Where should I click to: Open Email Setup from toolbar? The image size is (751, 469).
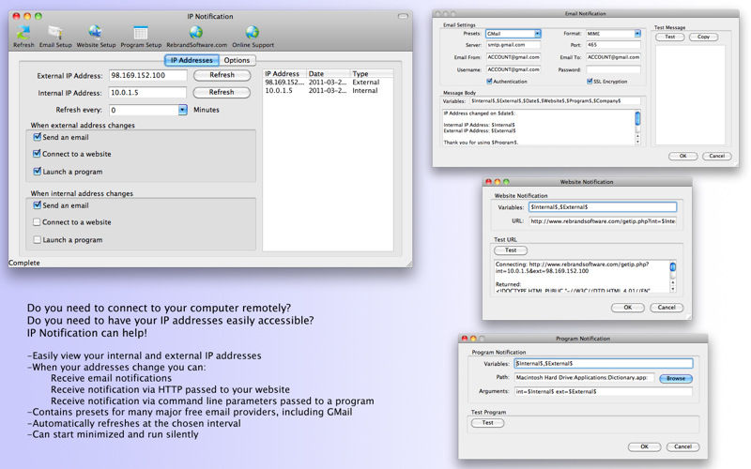(x=55, y=37)
